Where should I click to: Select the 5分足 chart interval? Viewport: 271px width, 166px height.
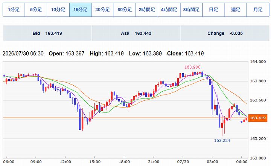[x=36, y=10]
